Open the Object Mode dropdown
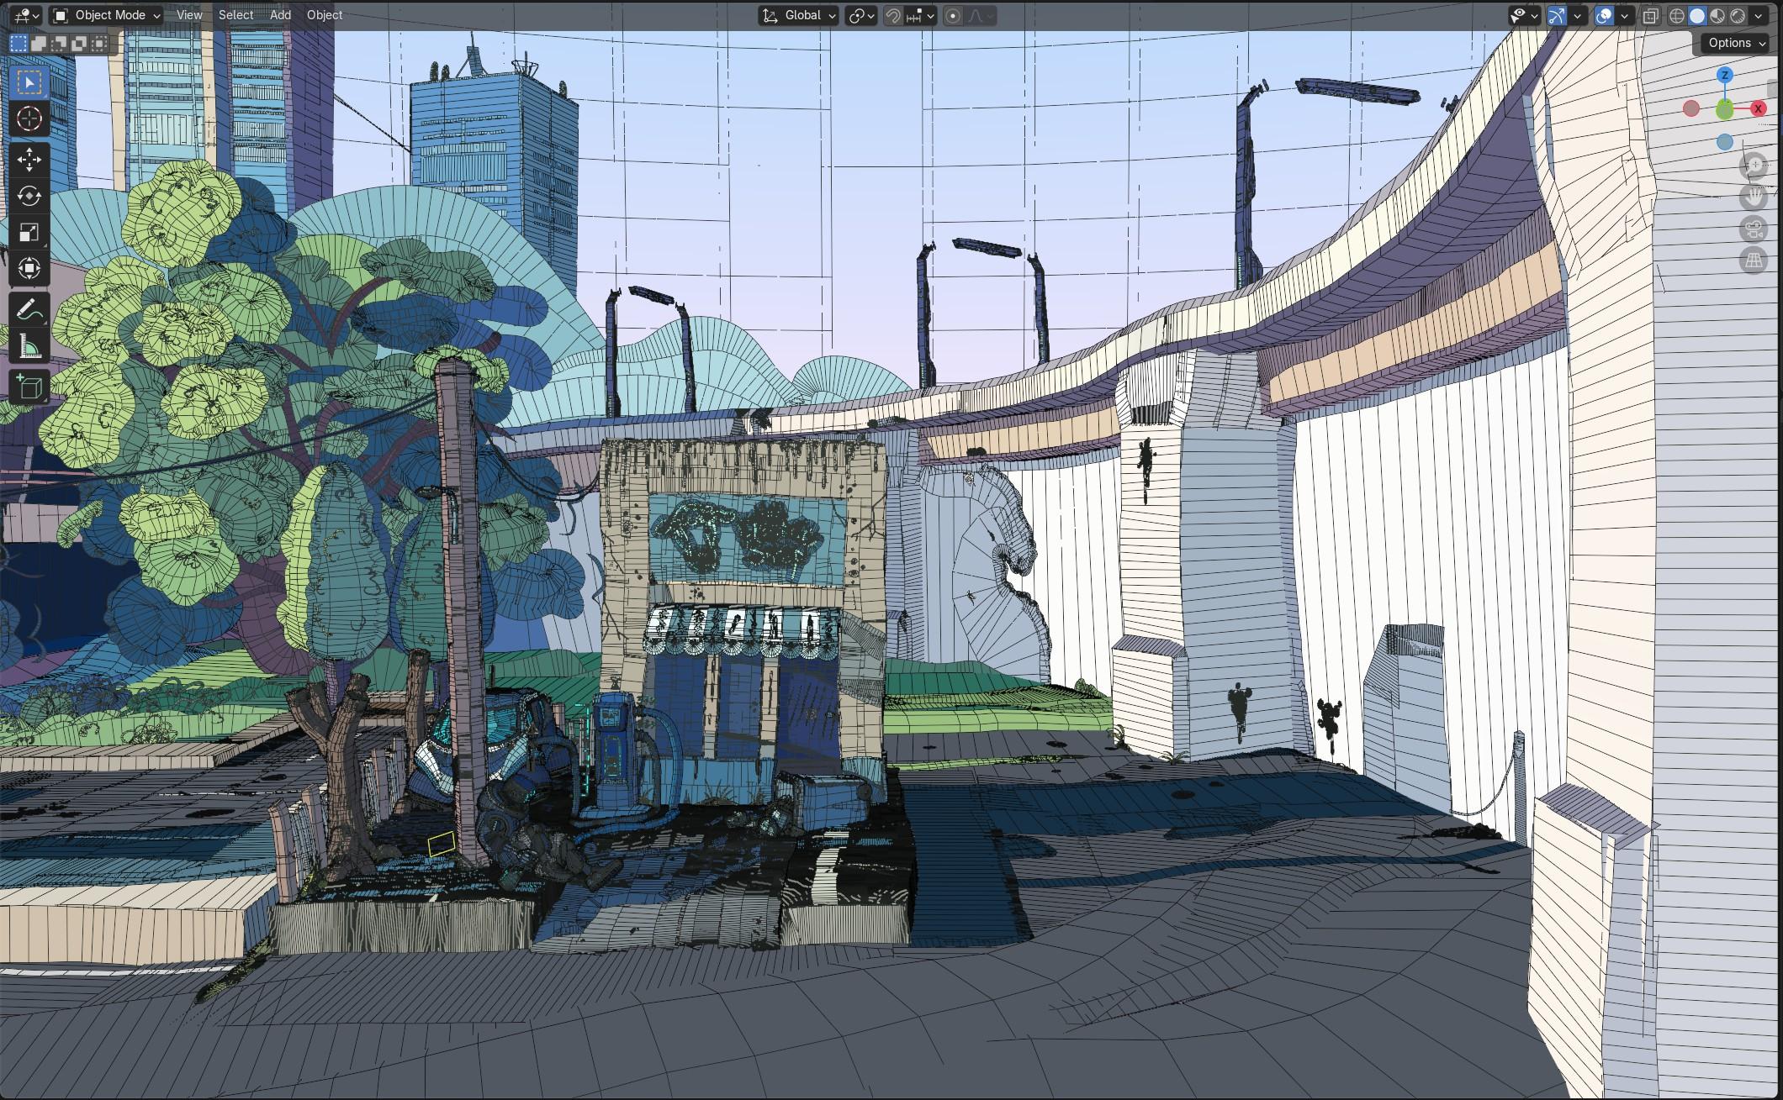The image size is (1783, 1100). tap(106, 15)
